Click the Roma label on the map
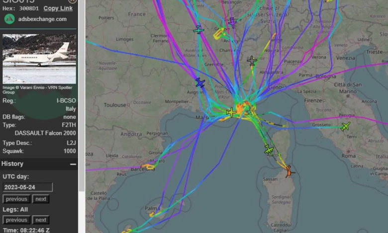This screenshot has width=388, height=233. [348, 156]
